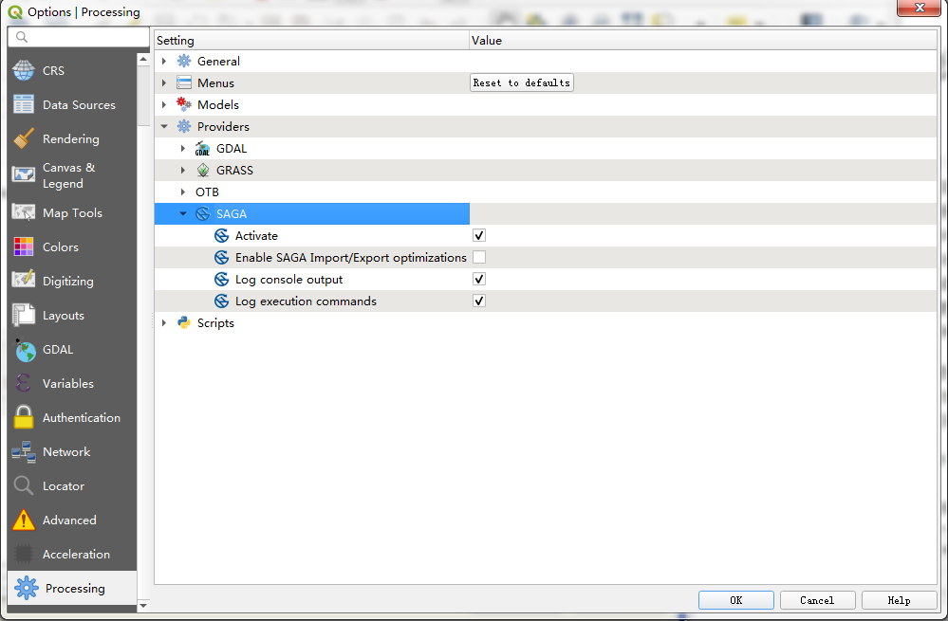Click the Canvas & Legend icon
Viewport: 948px width, 621px height.
coord(24,175)
